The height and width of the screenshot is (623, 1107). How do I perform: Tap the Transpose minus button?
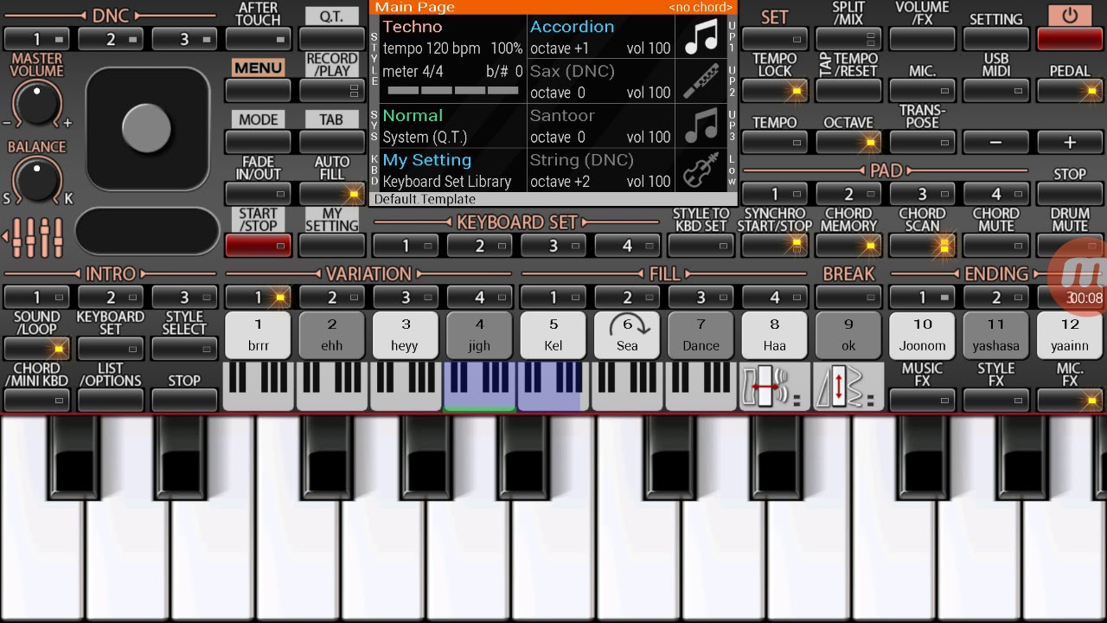pos(996,142)
